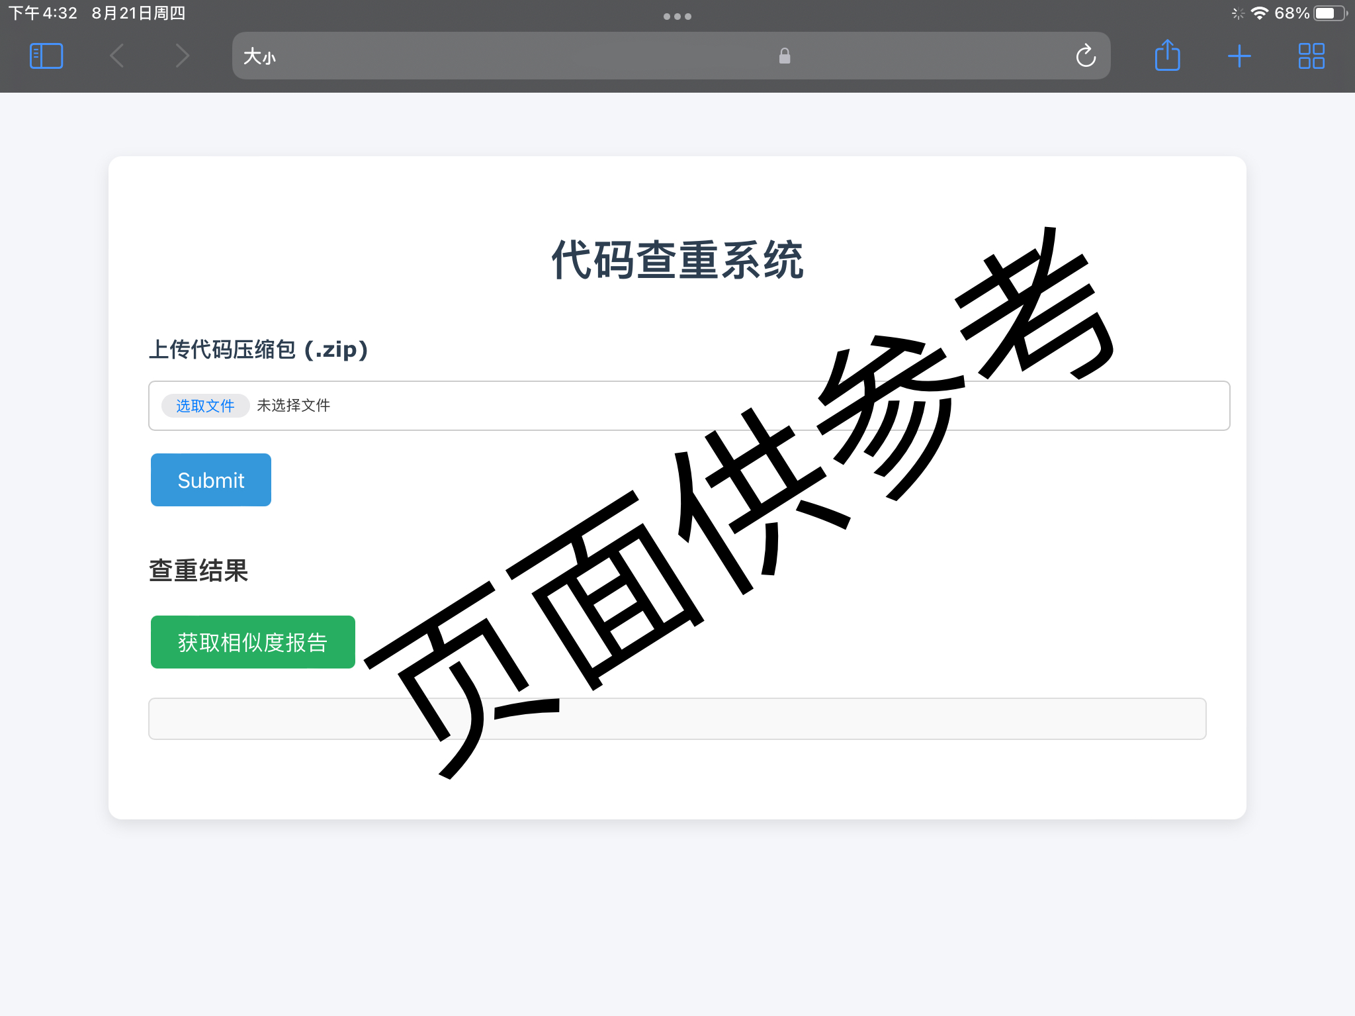Click the 未选择文件 file status text
The height and width of the screenshot is (1016, 1355).
point(294,406)
